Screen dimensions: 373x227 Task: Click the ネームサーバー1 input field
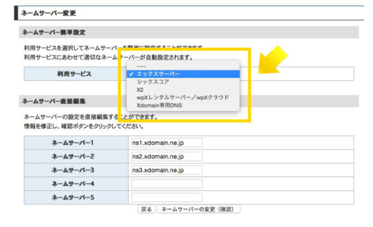[x=167, y=143]
